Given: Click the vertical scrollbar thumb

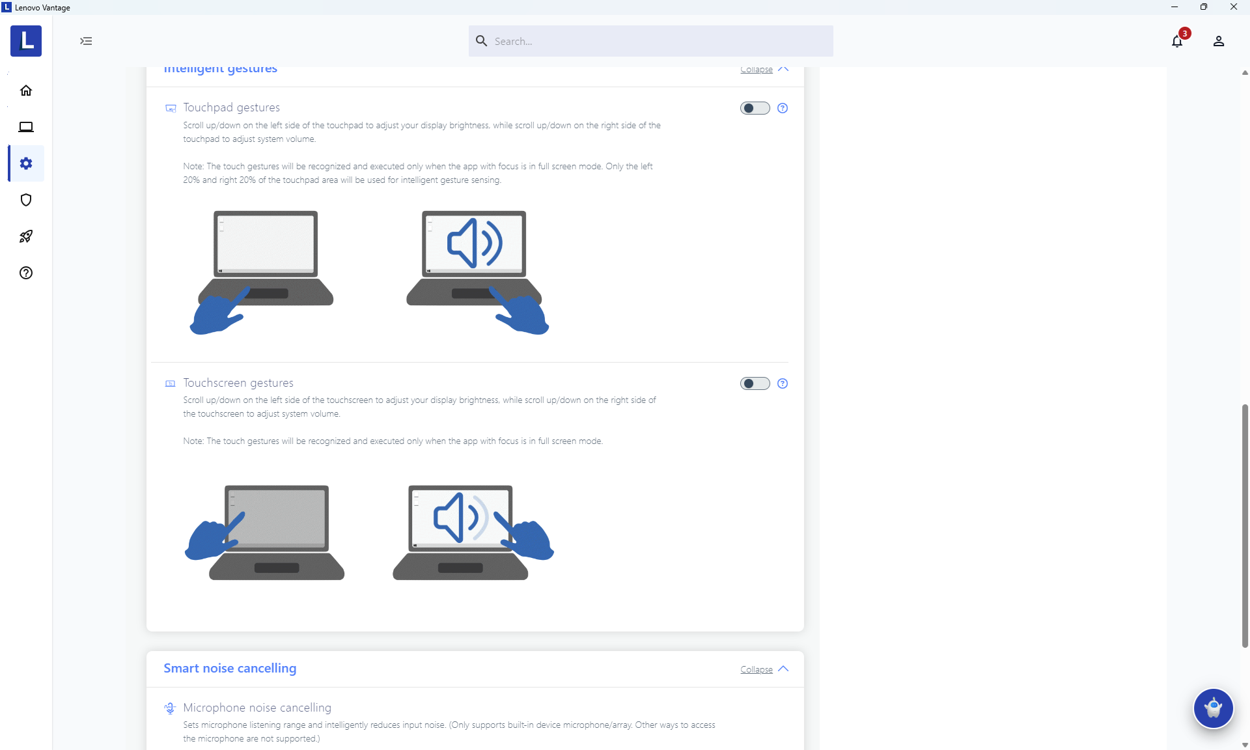Looking at the screenshot, I should tap(1245, 525).
